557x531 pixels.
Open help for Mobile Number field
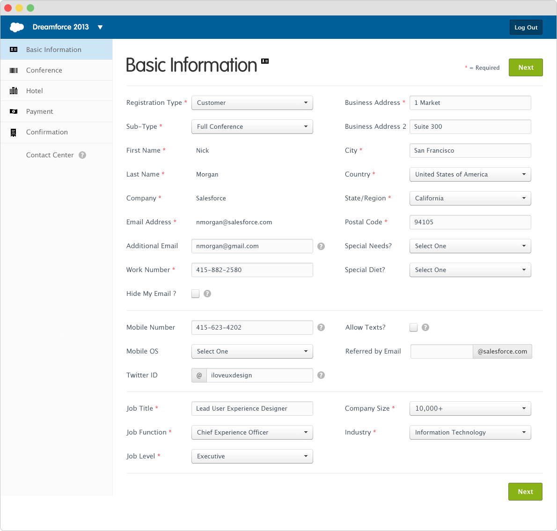click(321, 327)
